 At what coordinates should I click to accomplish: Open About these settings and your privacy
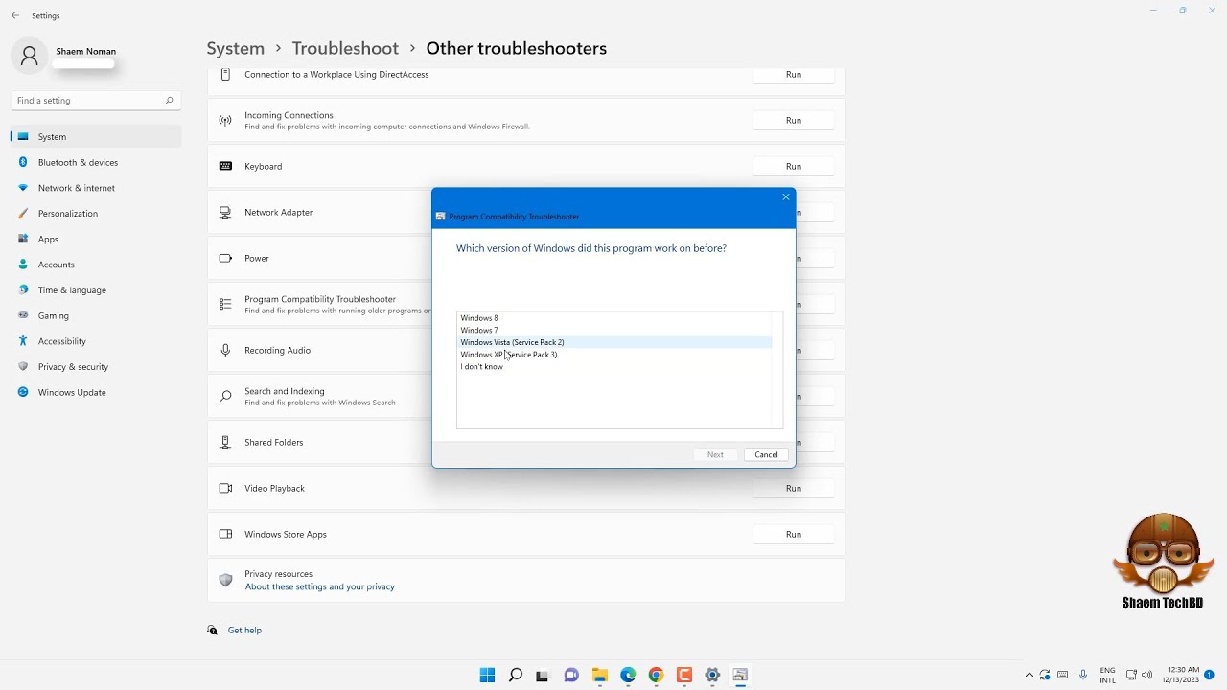319,586
